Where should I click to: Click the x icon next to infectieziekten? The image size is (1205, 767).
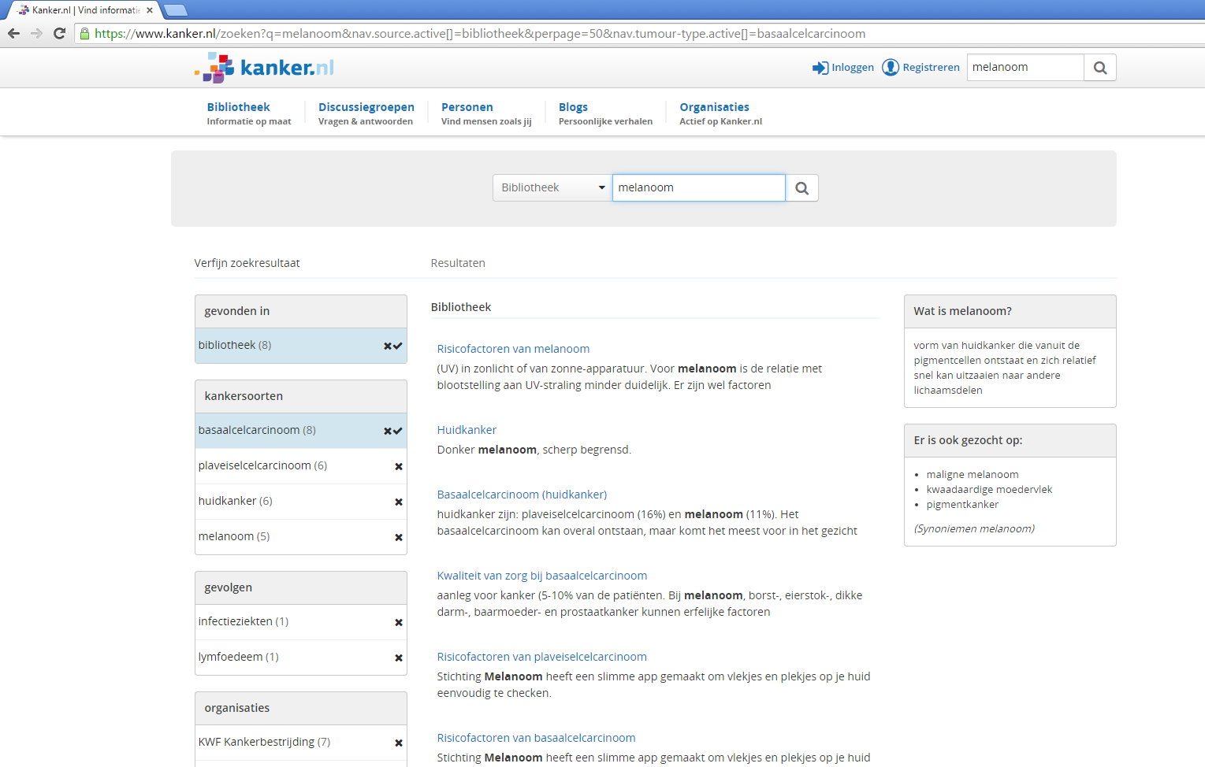coord(399,622)
